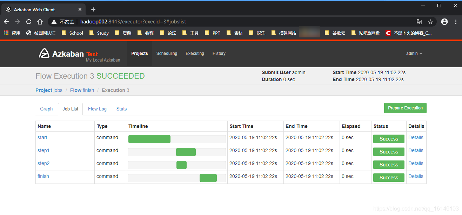Viewport: 462px width, 215px height.
Task: Switch to the Flow Log tab
Action: [97, 109]
